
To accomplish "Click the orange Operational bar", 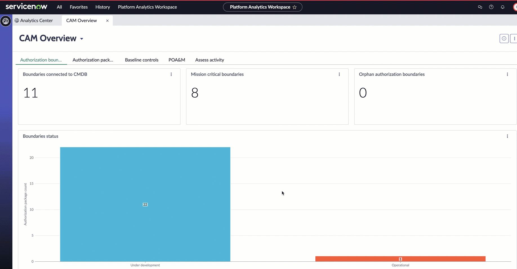I will 400,259.
